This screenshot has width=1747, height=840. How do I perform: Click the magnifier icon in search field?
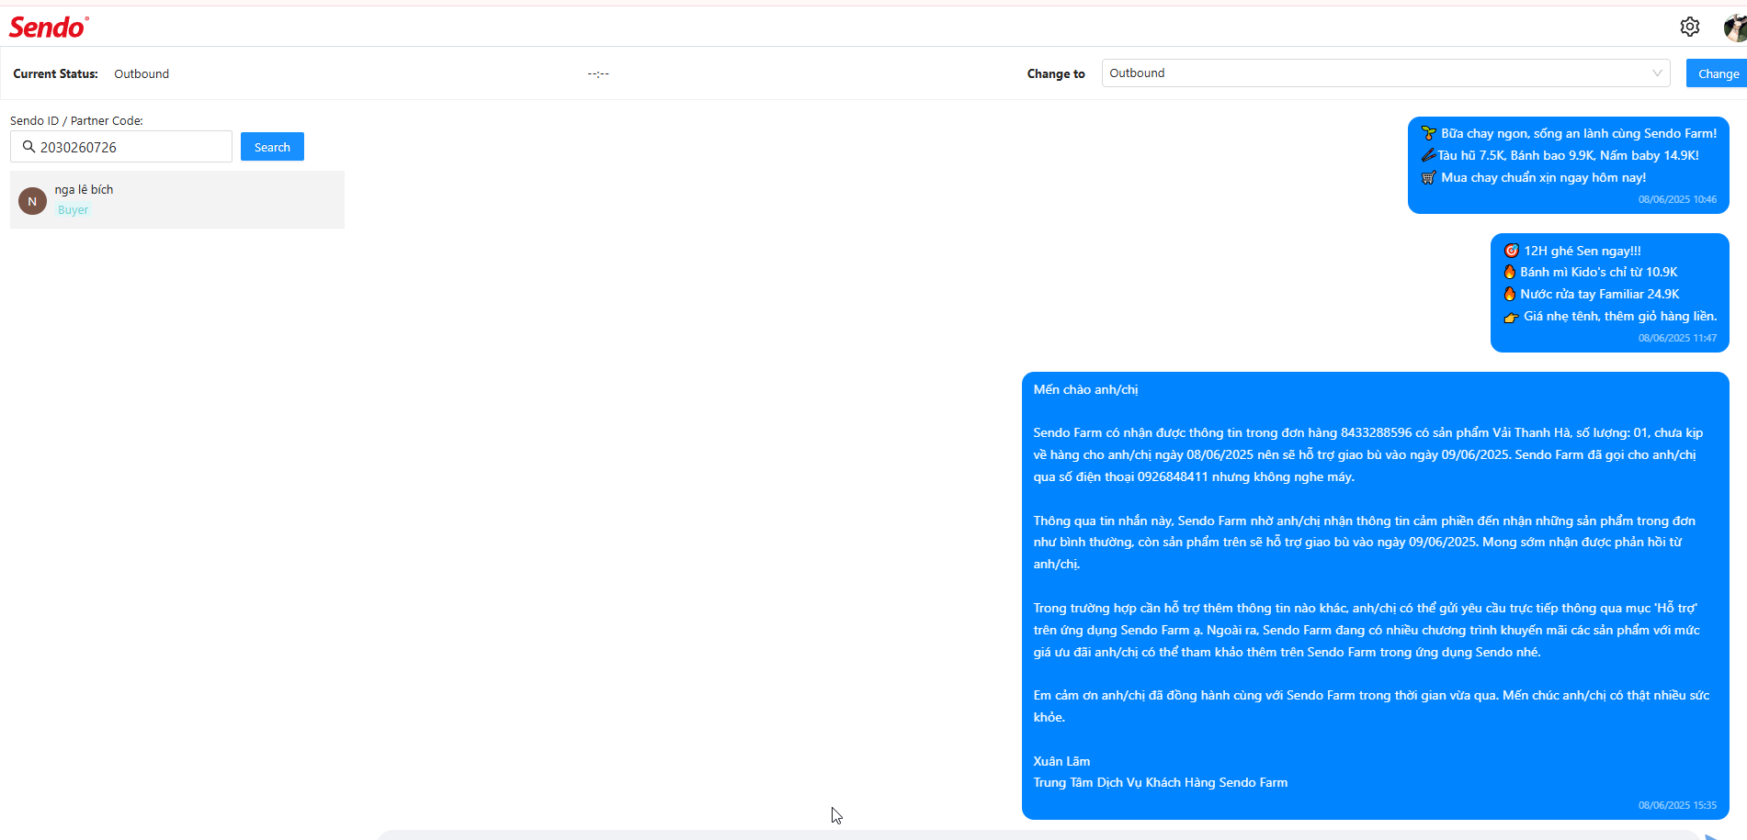(x=28, y=147)
